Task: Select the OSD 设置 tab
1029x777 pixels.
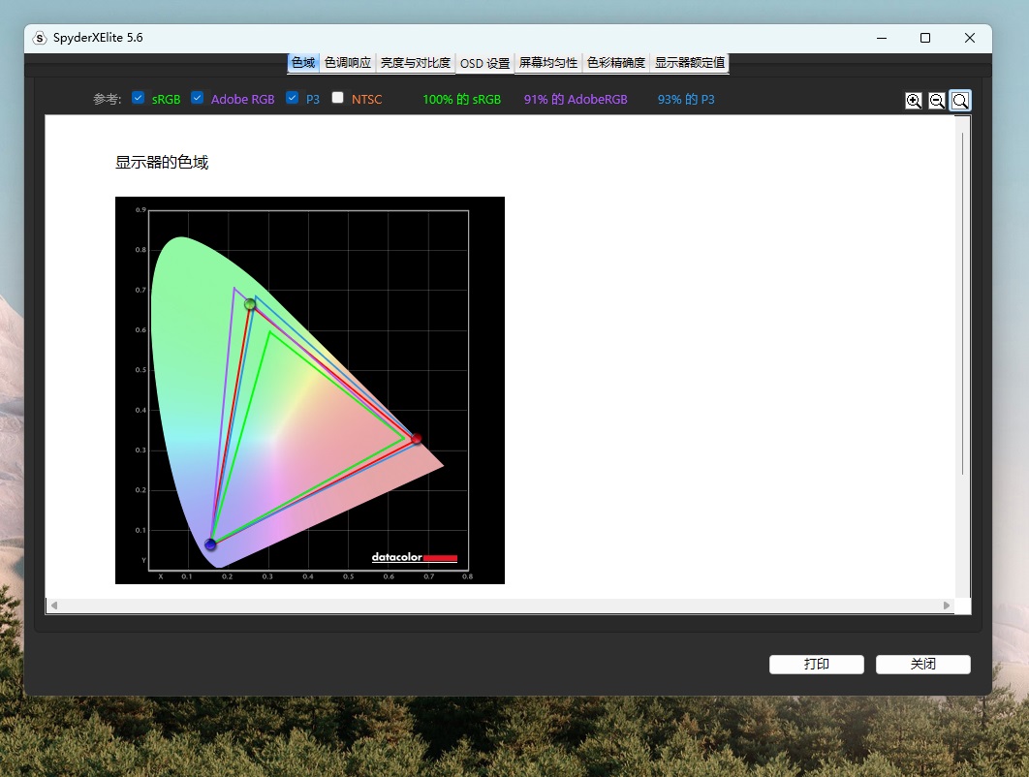Action: click(484, 63)
